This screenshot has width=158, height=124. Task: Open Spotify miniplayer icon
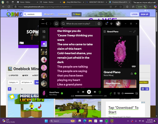(x=137, y=93)
